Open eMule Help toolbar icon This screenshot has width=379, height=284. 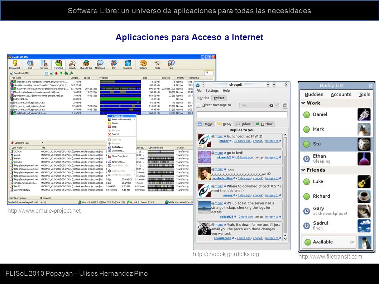click(x=171, y=64)
